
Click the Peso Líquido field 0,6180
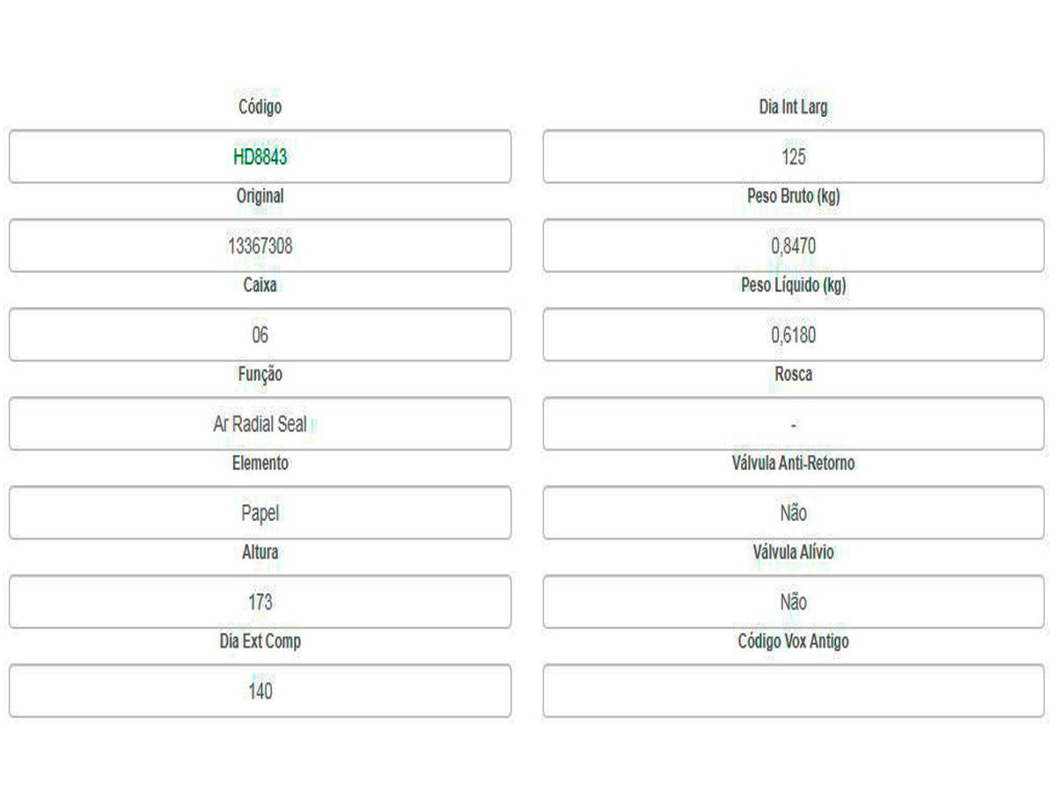pyautogui.click(x=793, y=335)
